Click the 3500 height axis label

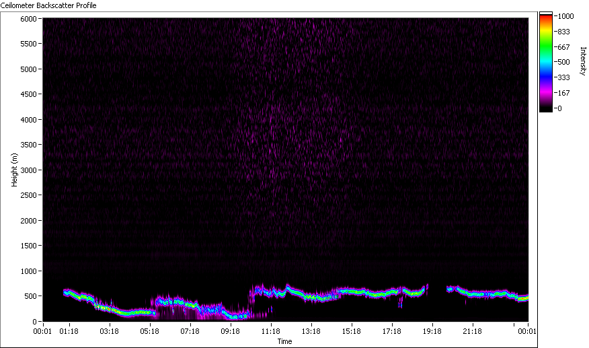[28, 145]
